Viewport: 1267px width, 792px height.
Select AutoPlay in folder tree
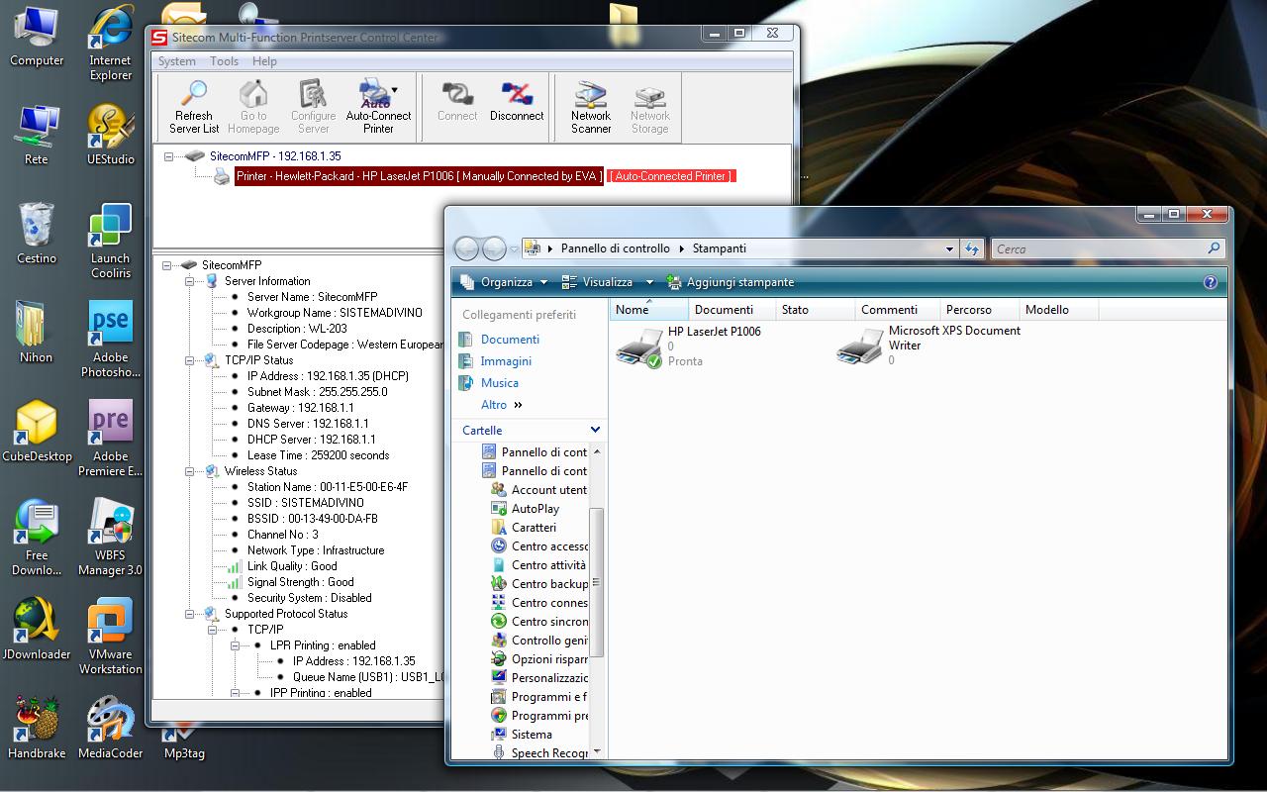pos(526,509)
